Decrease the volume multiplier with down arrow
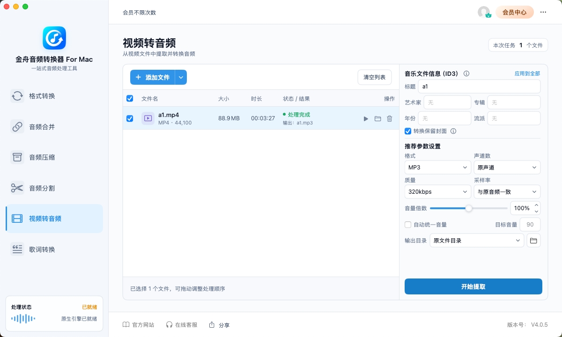Image resolution: width=562 pixels, height=337 pixels. (537, 211)
